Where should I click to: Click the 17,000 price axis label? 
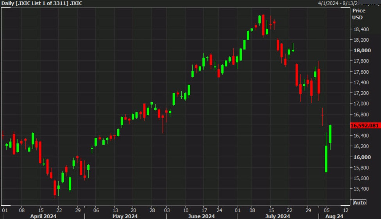pyautogui.click(x=361, y=104)
